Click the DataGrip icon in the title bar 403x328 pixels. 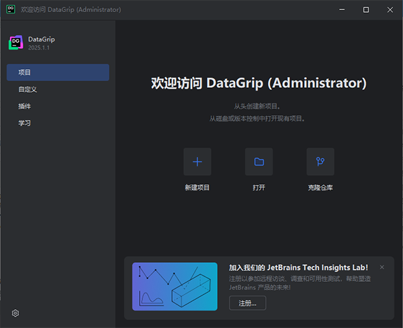10,10
